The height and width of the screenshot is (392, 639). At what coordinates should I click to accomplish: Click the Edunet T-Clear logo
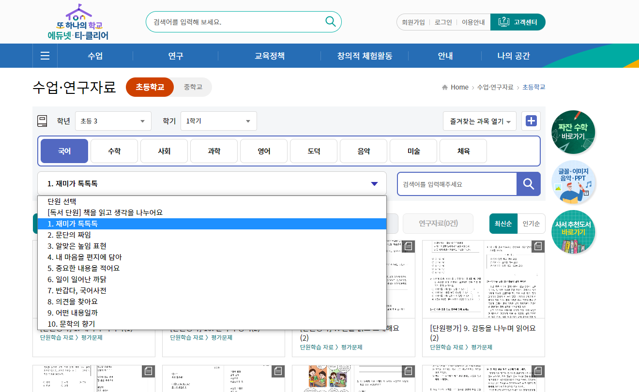[78, 22]
